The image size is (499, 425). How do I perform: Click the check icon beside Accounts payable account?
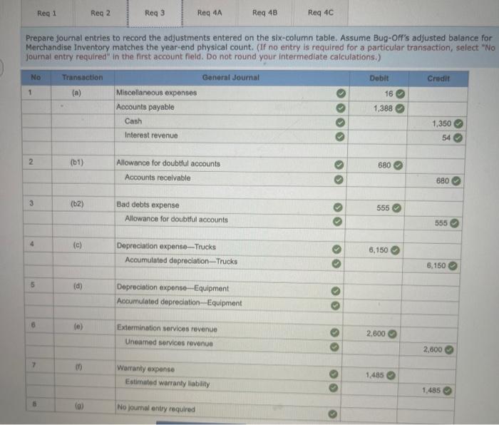pyautogui.click(x=341, y=108)
